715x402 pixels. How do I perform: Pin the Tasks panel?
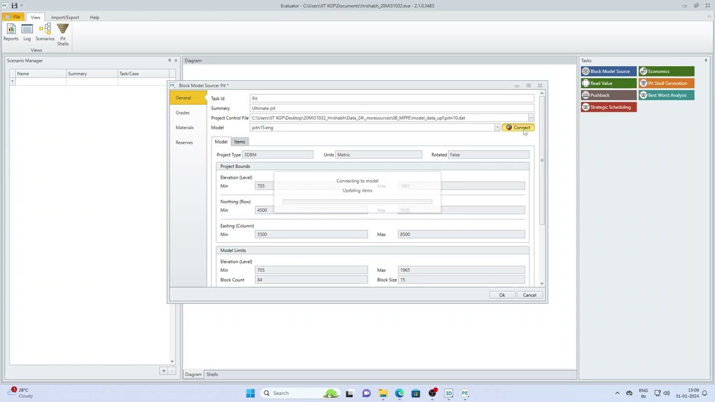706,60
